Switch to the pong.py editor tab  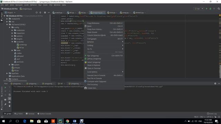click(125, 12)
